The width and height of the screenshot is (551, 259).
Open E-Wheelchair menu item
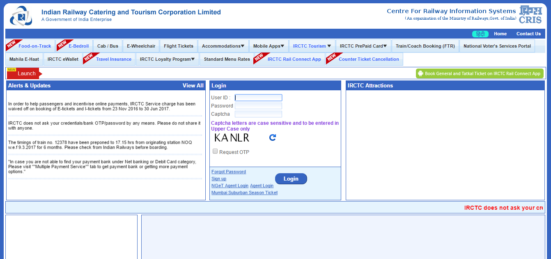[x=141, y=46]
